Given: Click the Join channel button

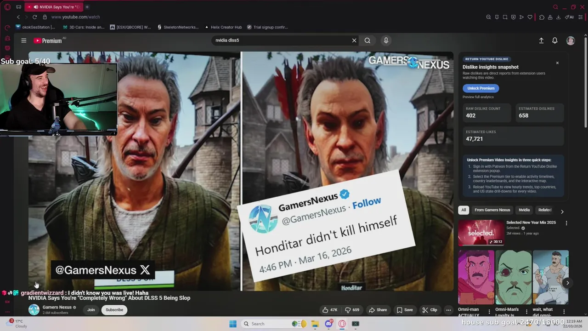Looking at the screenshot, I should [91, 310].
